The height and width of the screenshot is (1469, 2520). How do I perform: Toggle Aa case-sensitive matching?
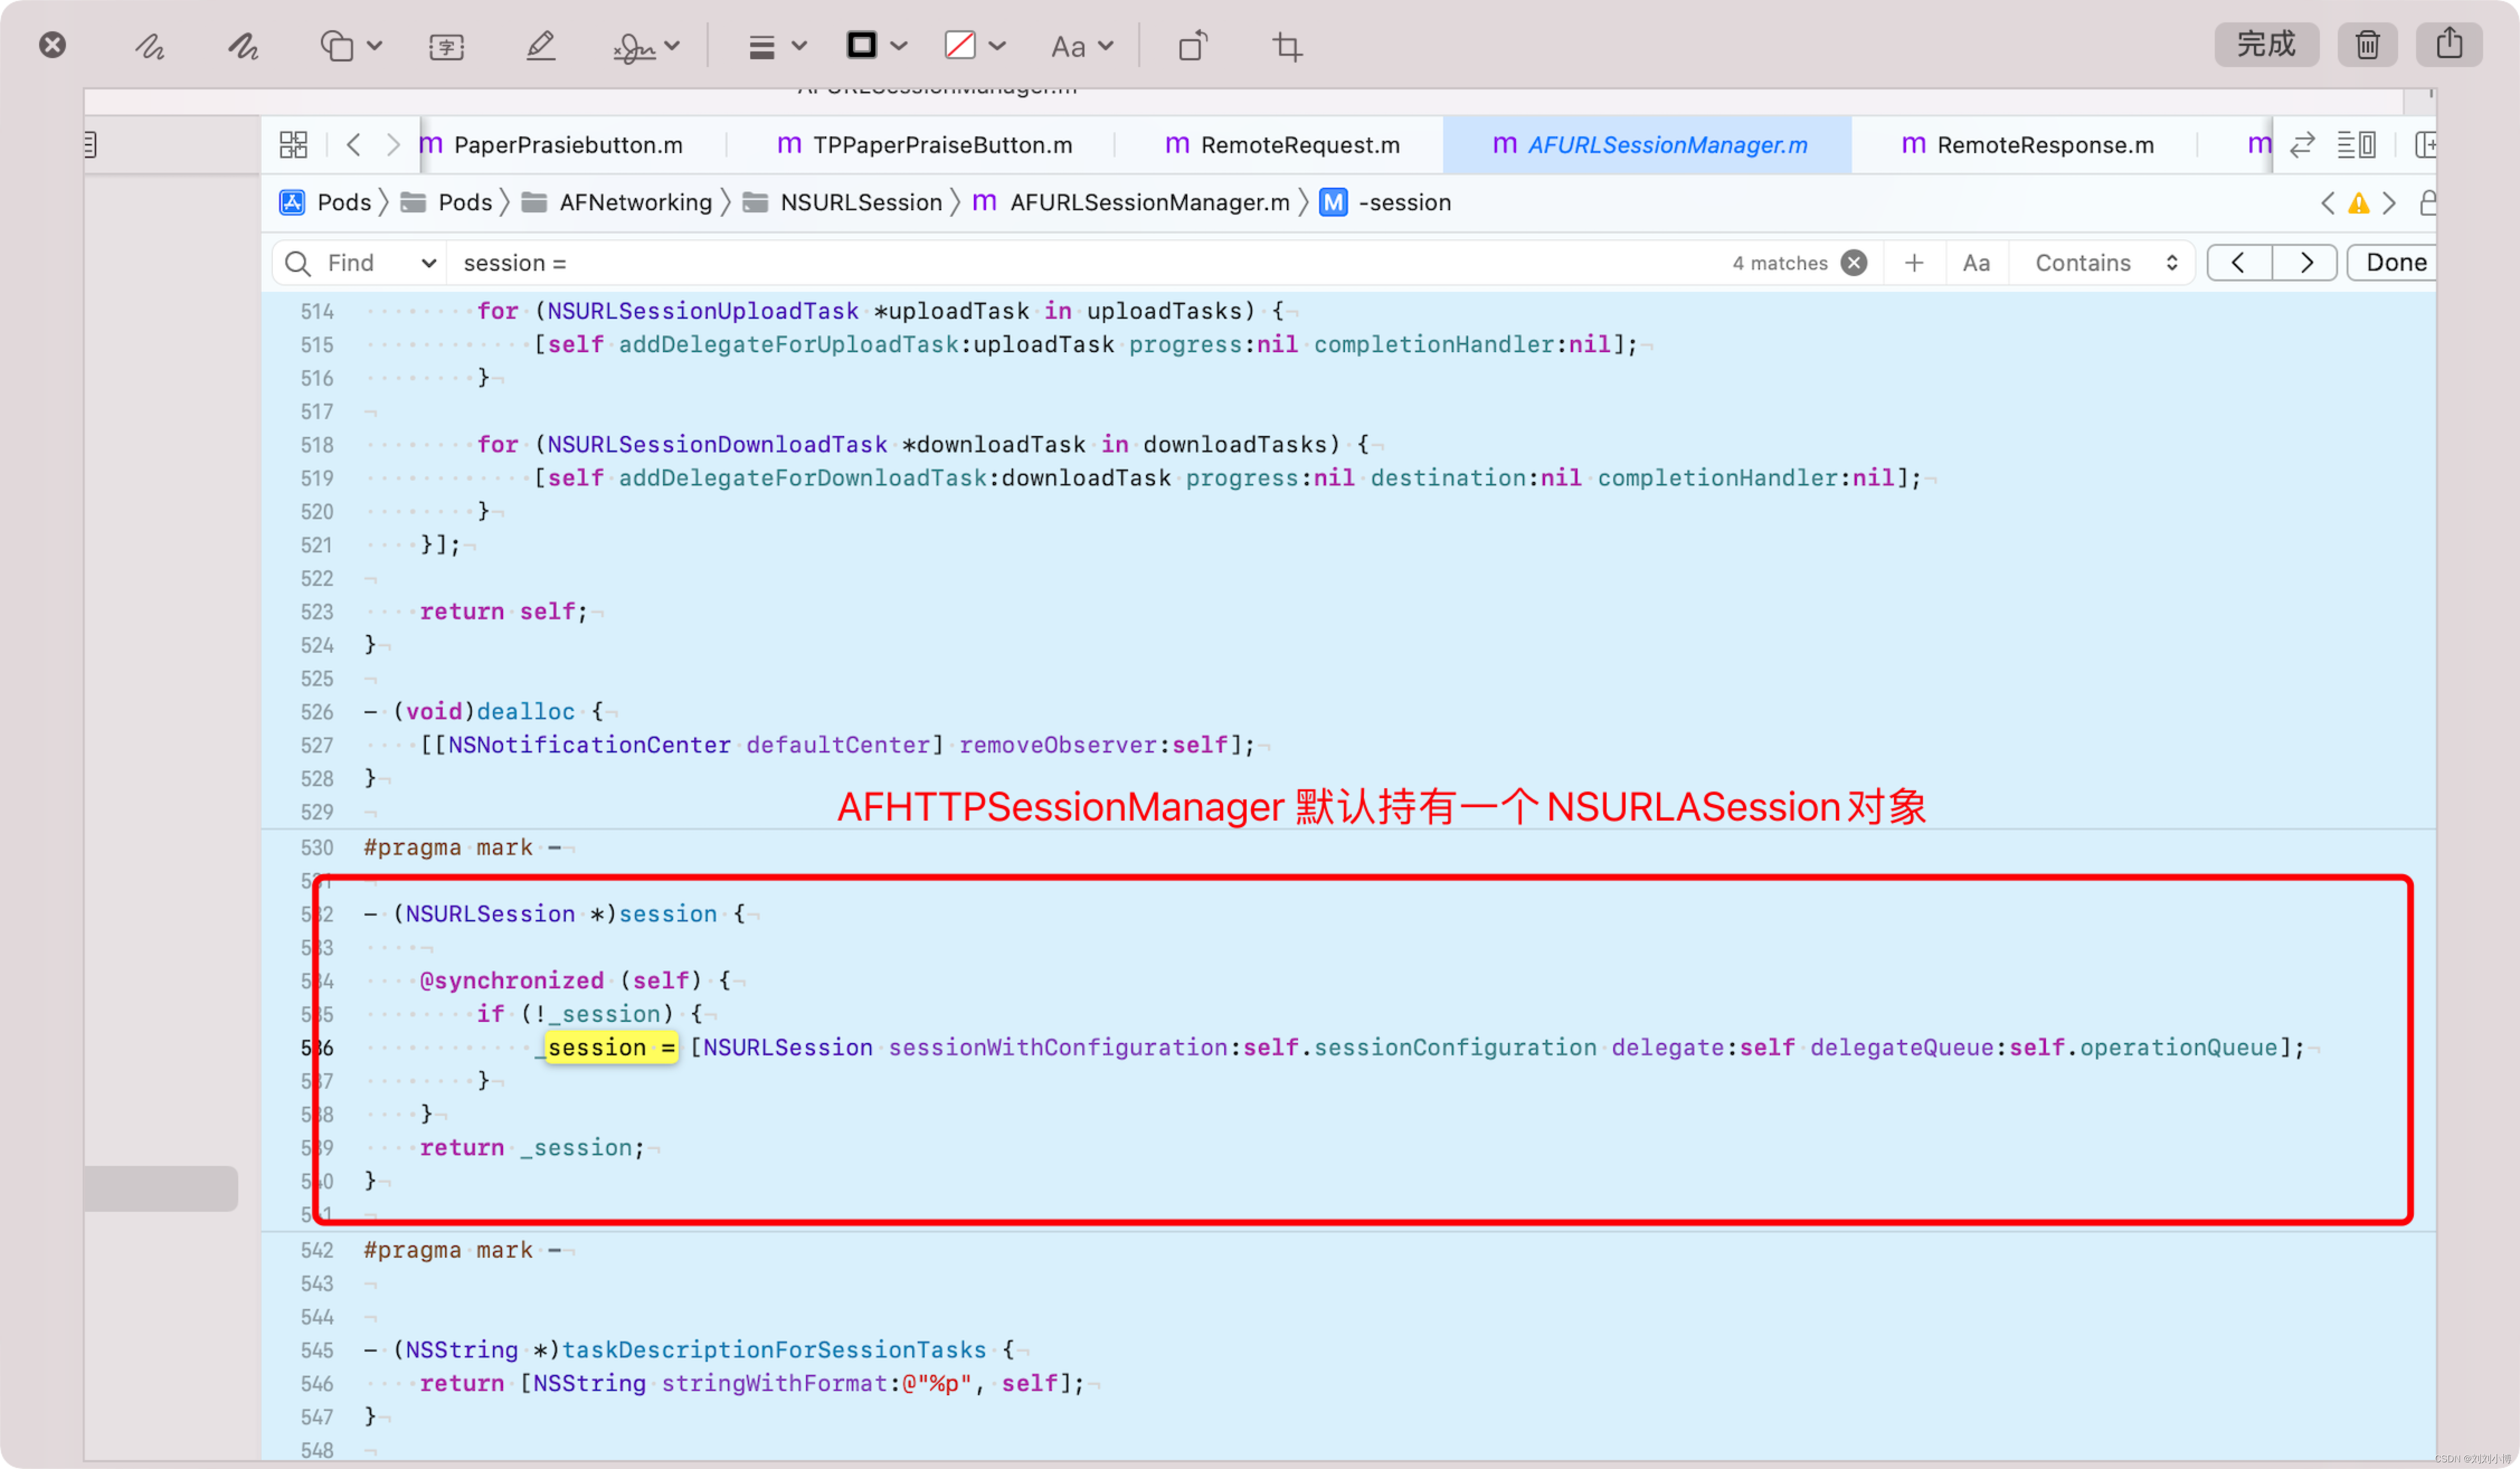pyautogui.click(x=1976, y=263)
